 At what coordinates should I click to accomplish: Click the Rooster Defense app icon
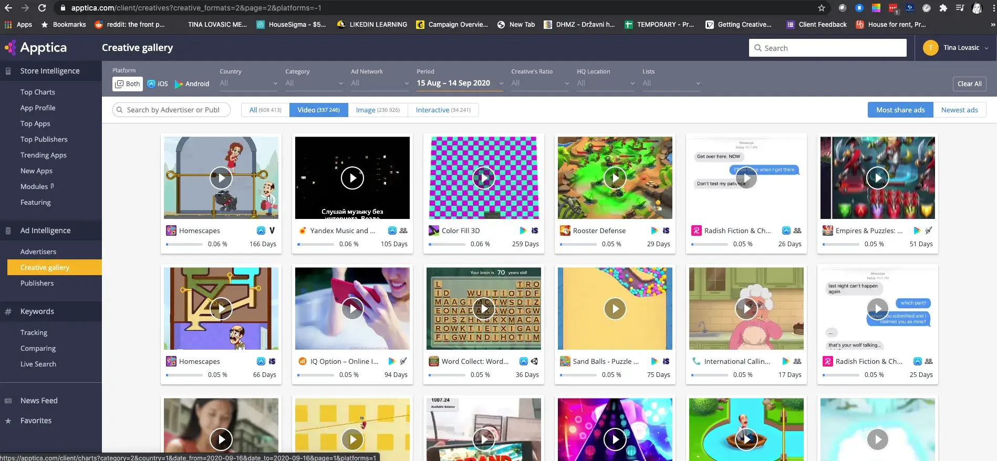click(565, 230)
